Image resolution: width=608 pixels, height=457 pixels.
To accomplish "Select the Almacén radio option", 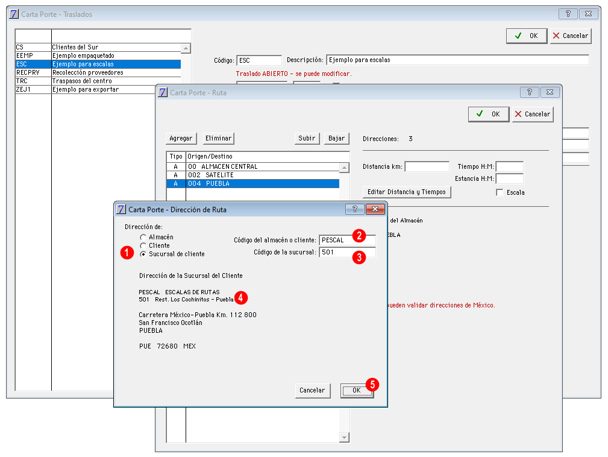I will tap(143, 237).
